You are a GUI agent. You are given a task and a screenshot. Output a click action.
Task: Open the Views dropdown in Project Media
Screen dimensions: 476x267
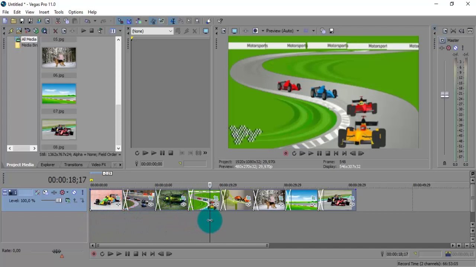click(x=120, y=31)
